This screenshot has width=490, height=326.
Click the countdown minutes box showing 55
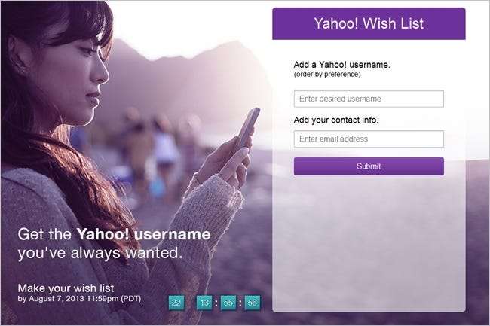pyautogui.click(x=228, y=303)
